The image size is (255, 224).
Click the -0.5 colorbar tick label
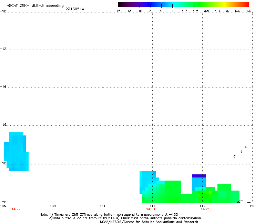(205, 11)
